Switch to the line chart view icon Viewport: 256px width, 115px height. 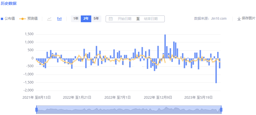point(49,19)
